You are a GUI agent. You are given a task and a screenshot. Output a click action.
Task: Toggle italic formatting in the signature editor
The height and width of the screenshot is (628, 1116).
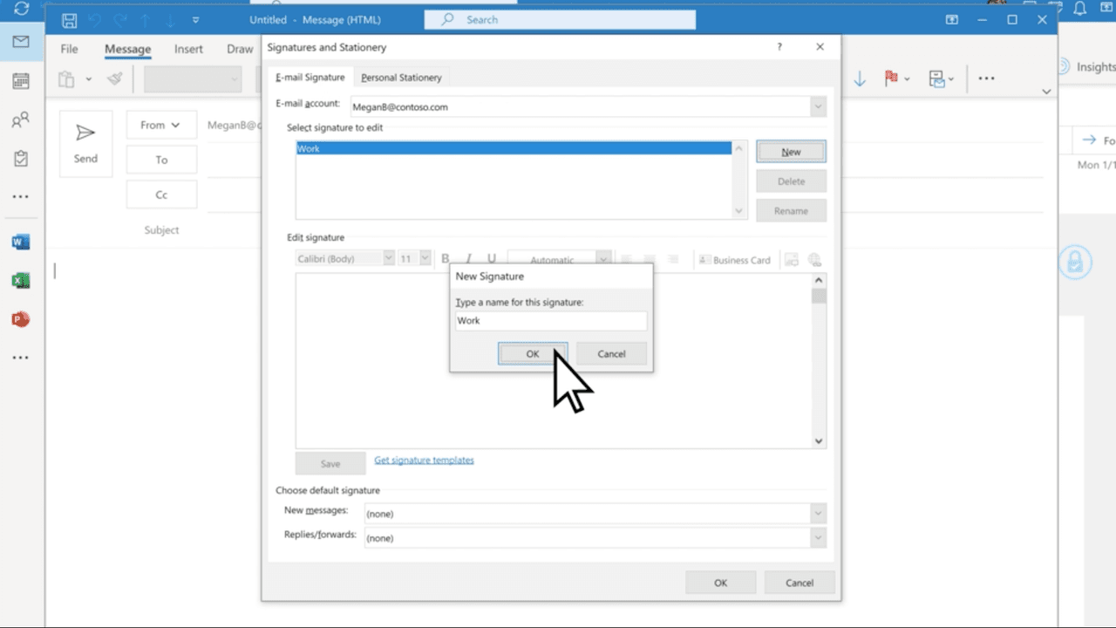[x=468, y=258]
